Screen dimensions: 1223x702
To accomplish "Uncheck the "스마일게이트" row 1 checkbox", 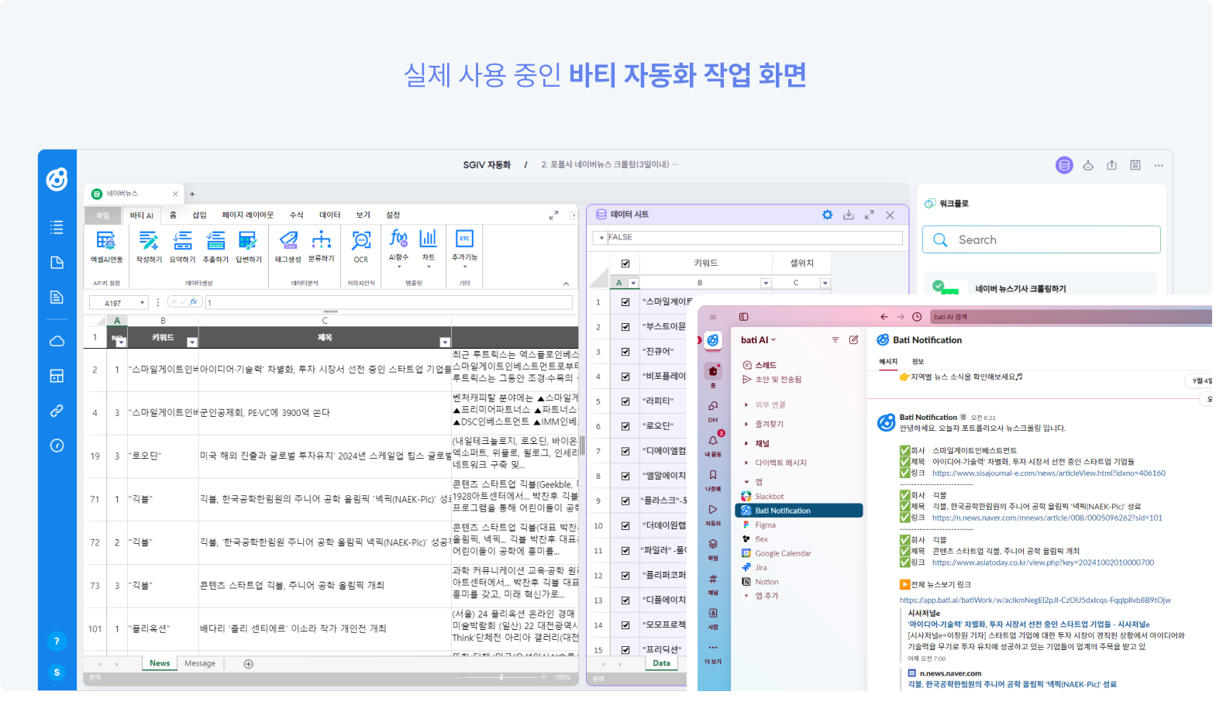I will [625, 302].
